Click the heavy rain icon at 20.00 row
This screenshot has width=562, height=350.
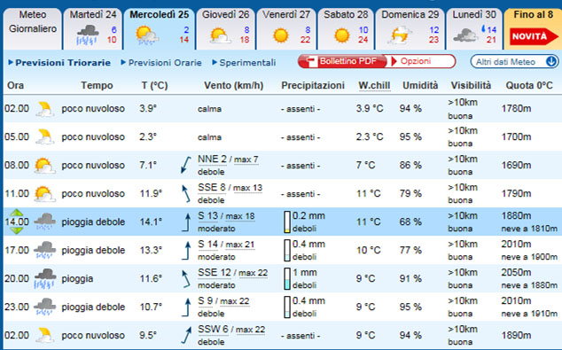45,278
